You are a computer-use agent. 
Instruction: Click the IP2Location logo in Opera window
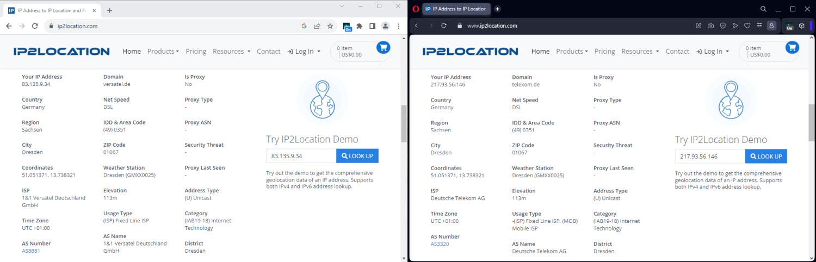pyautogui.click(x=471, y=51)
